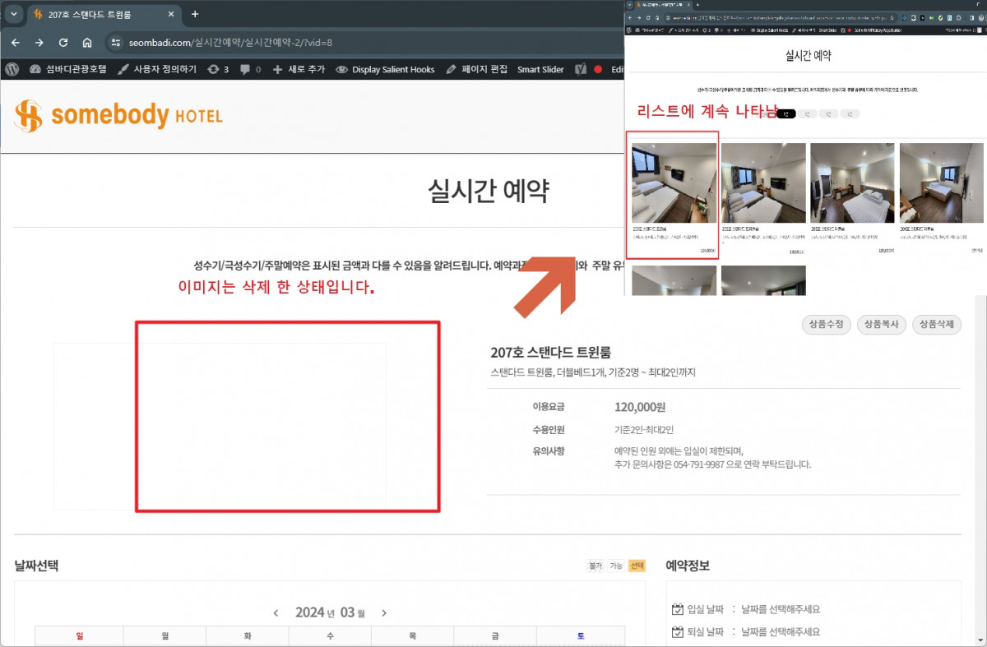
Task: Open second room thumbnail in inset list
Action: point(763,183)
